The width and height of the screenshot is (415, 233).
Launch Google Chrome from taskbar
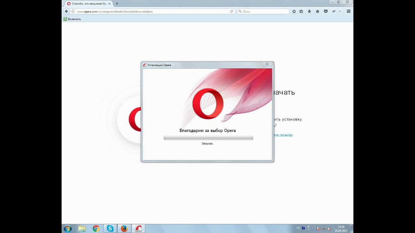click(x=96, y=228)
